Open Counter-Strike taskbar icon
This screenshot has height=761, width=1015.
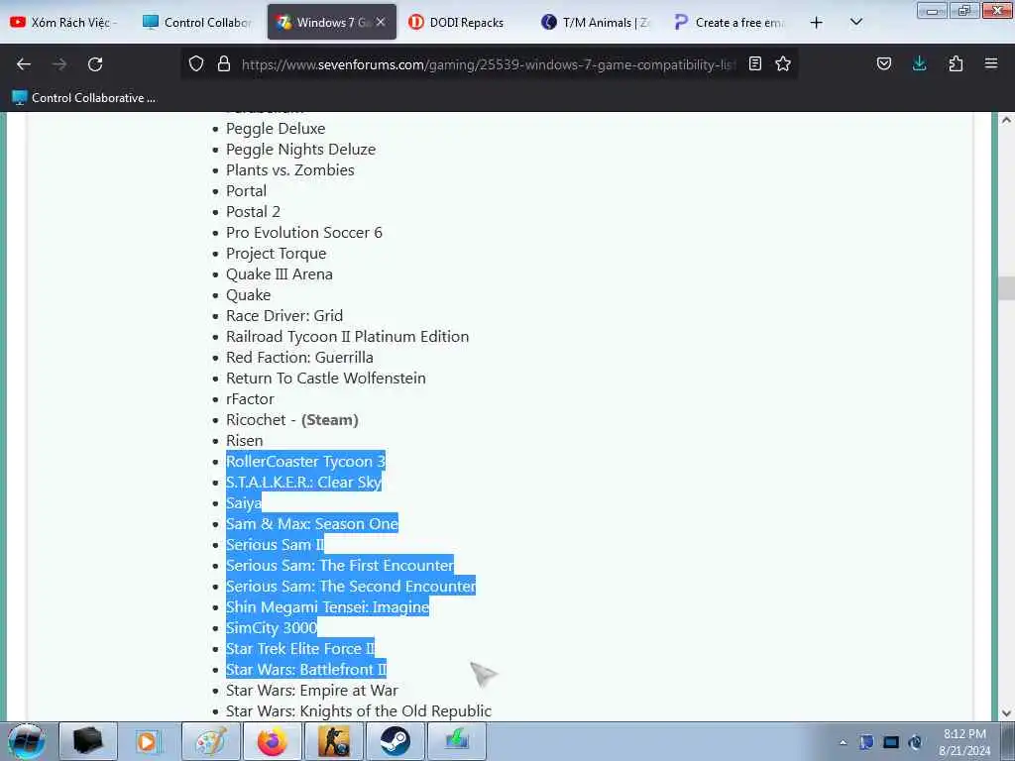tap(334, 741)
